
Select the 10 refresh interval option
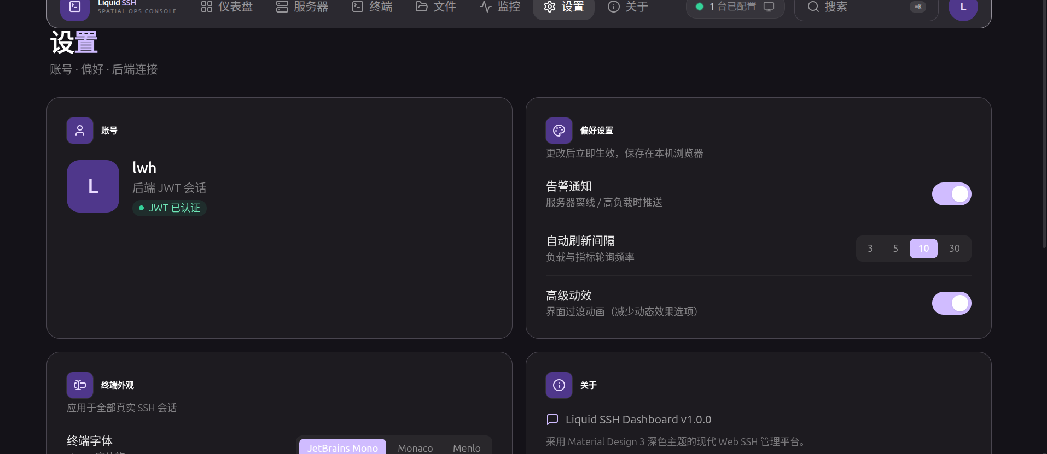coord(923,249)
